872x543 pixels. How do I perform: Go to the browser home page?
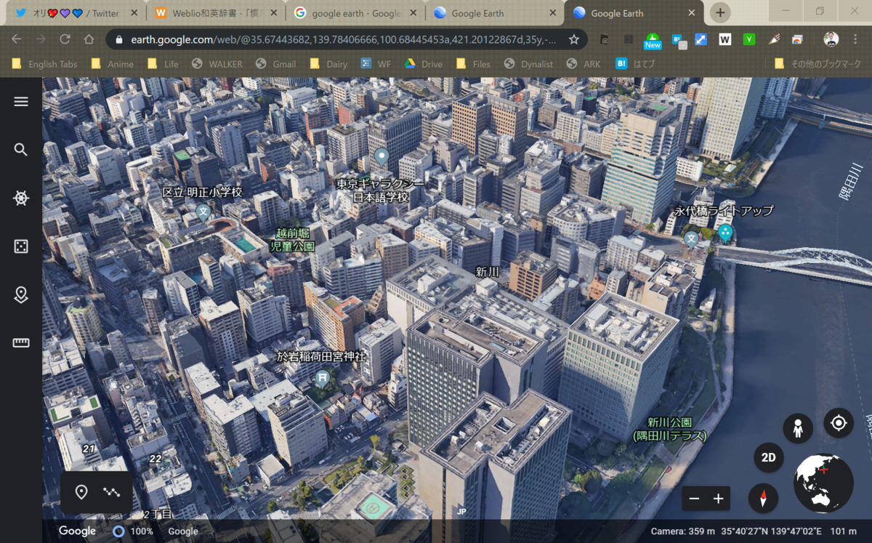point(89,39)
